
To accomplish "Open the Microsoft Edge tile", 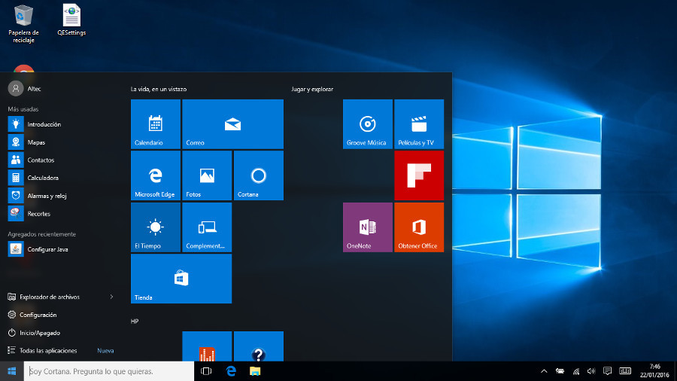I will tap(155, 175).
